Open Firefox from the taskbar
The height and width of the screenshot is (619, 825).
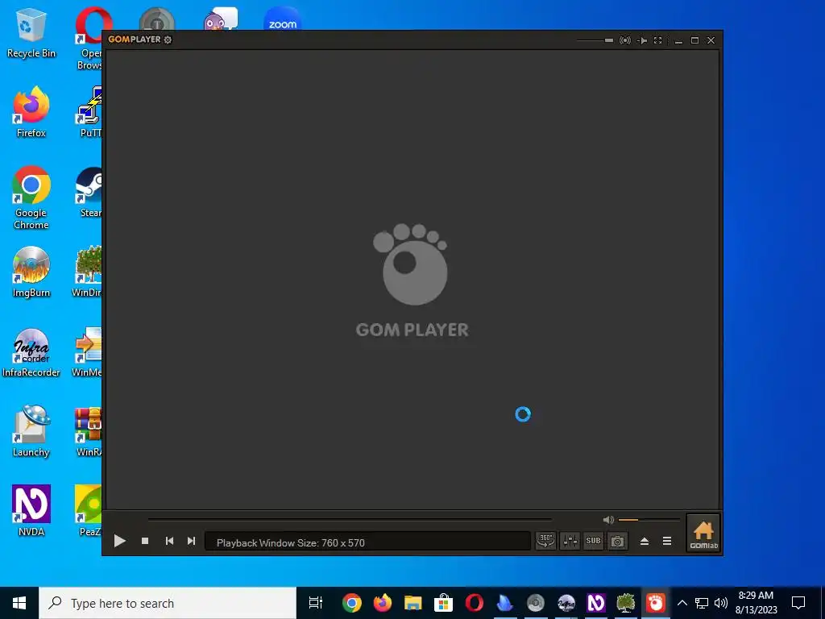coord(383,603)
